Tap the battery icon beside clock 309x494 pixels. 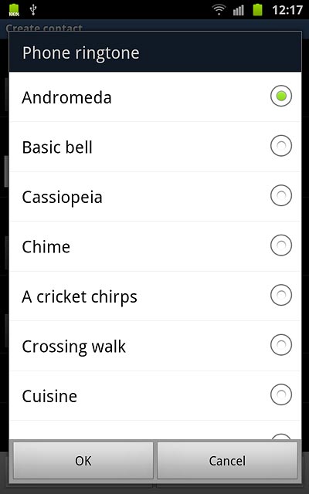257,10
